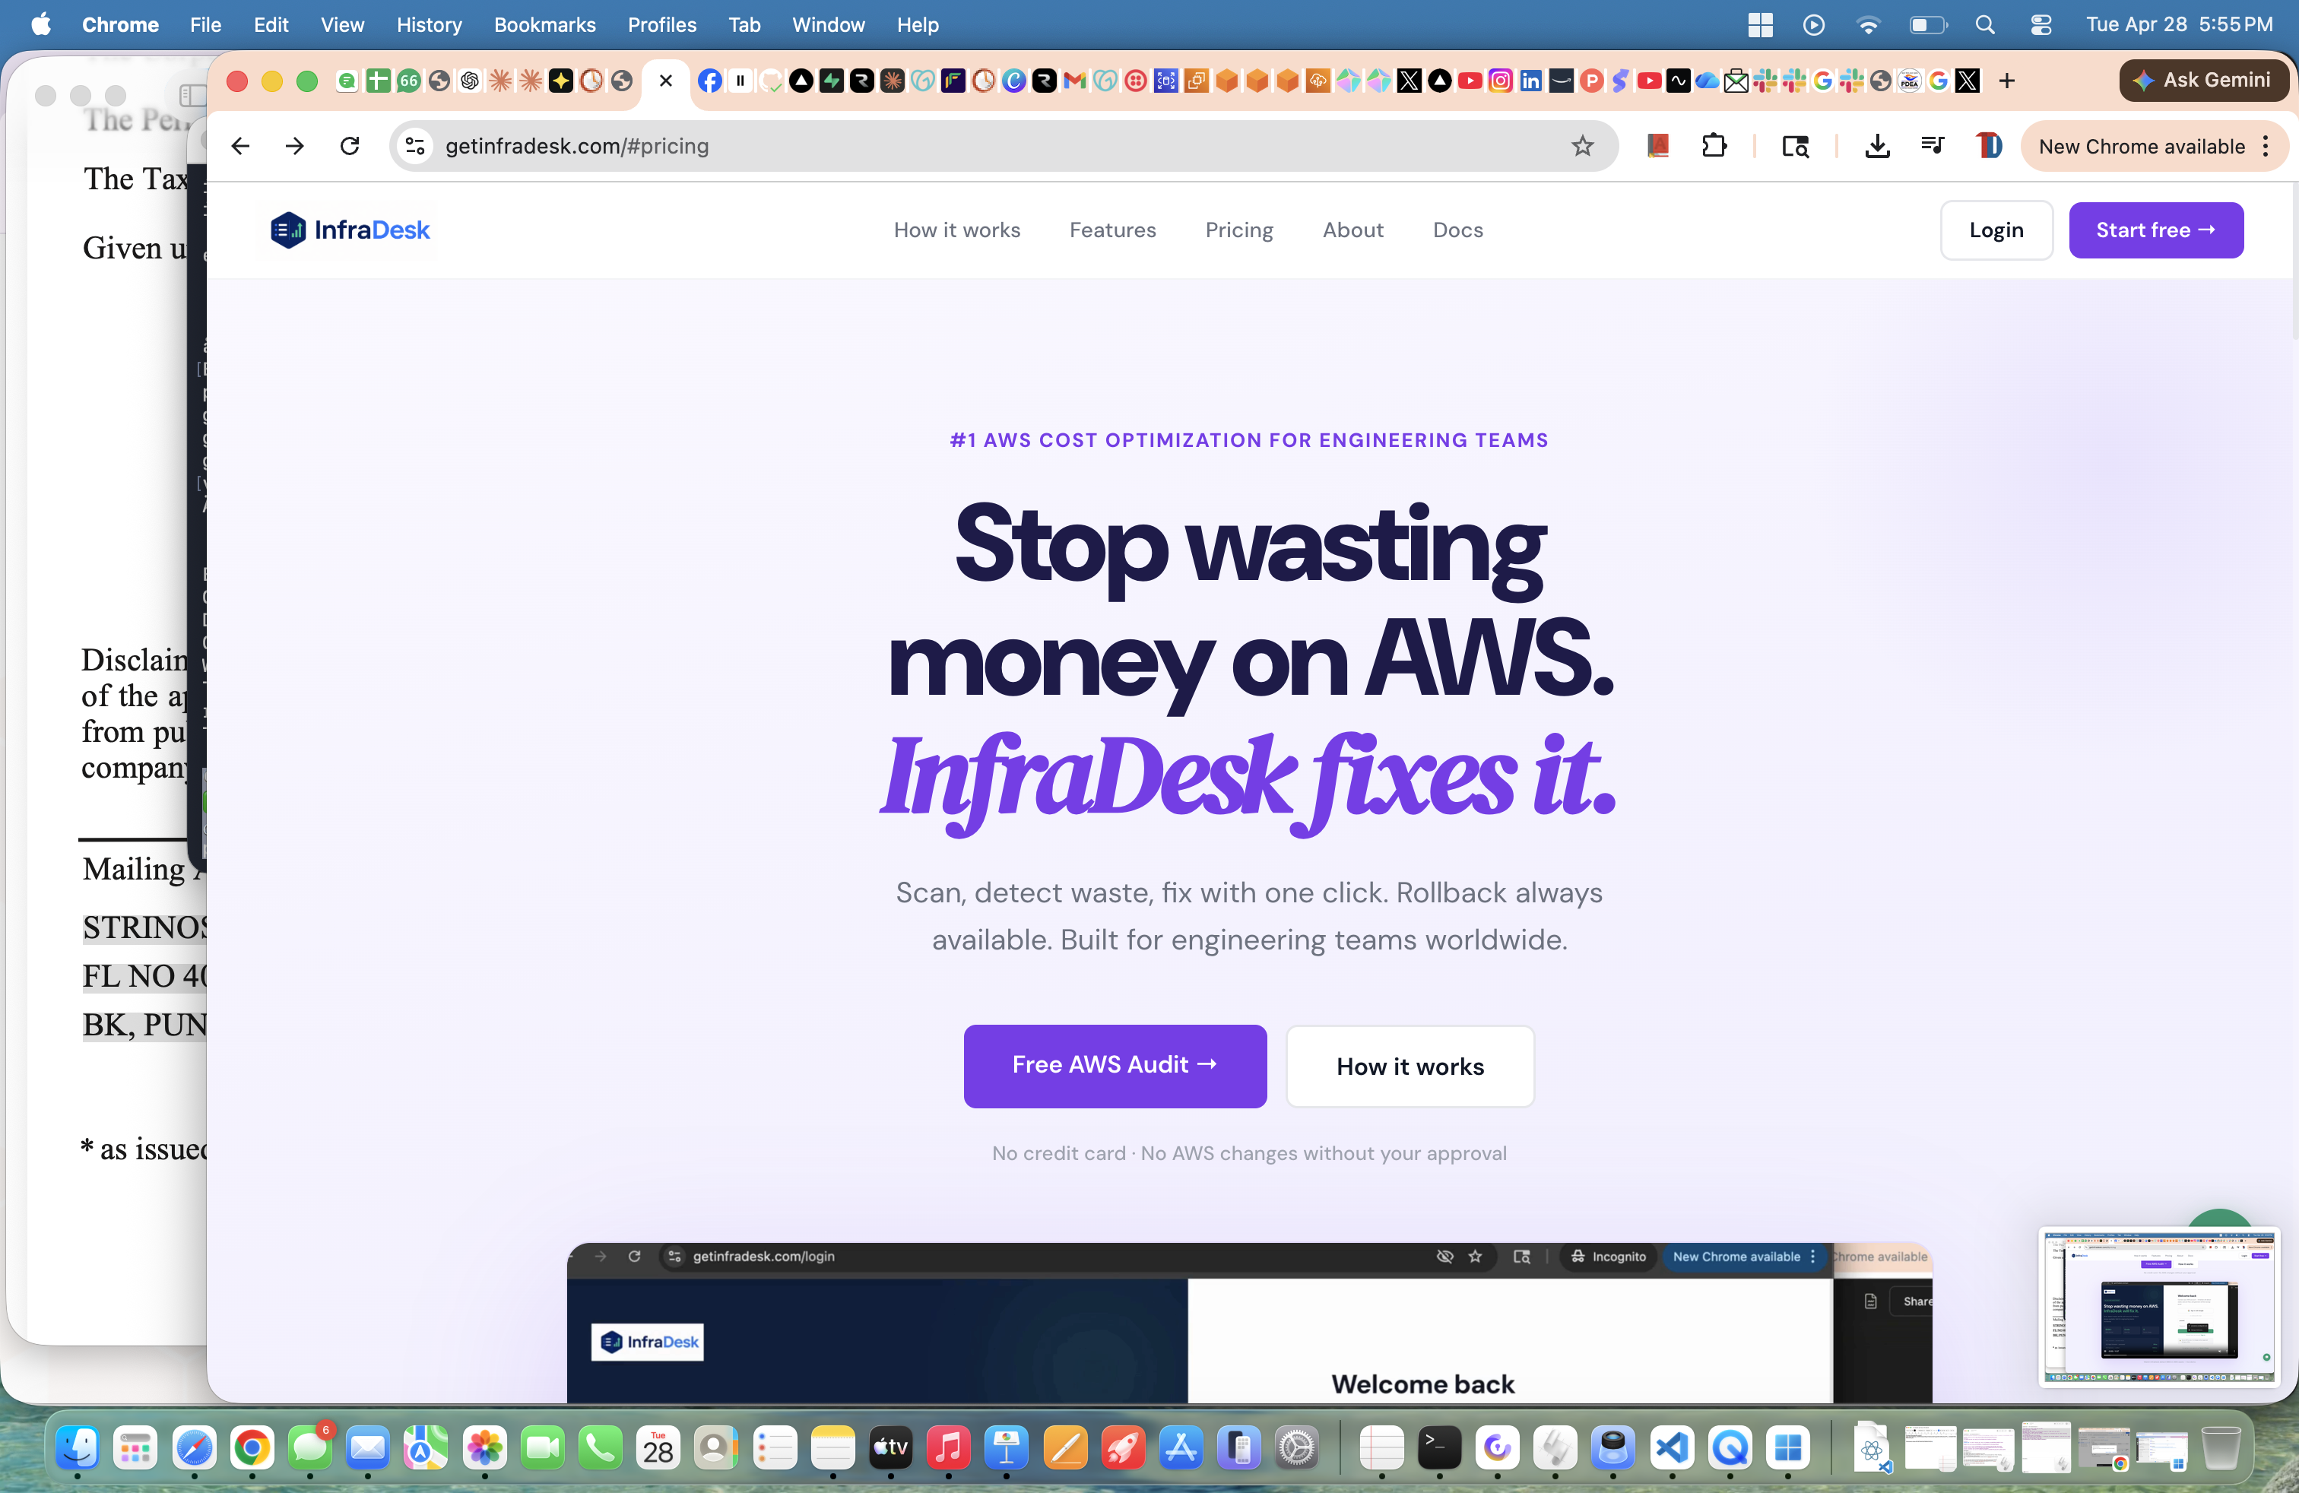Open Calendar from the Dock
The image size is (2299, 1493).
tap(658, 1447)
